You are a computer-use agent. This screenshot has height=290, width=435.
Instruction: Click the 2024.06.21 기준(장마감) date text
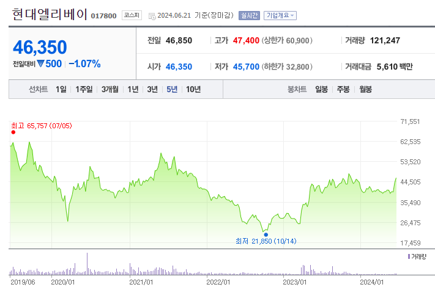(196, 15)
